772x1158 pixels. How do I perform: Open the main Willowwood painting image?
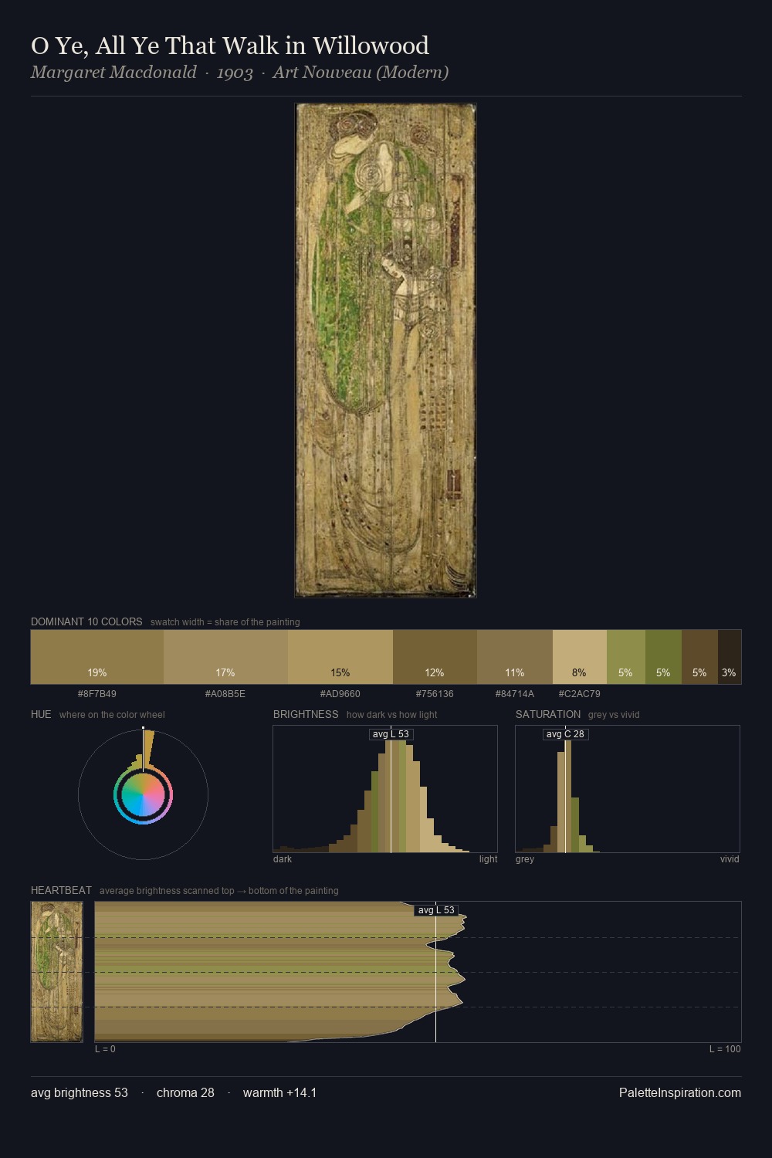(x=385, y=350)
